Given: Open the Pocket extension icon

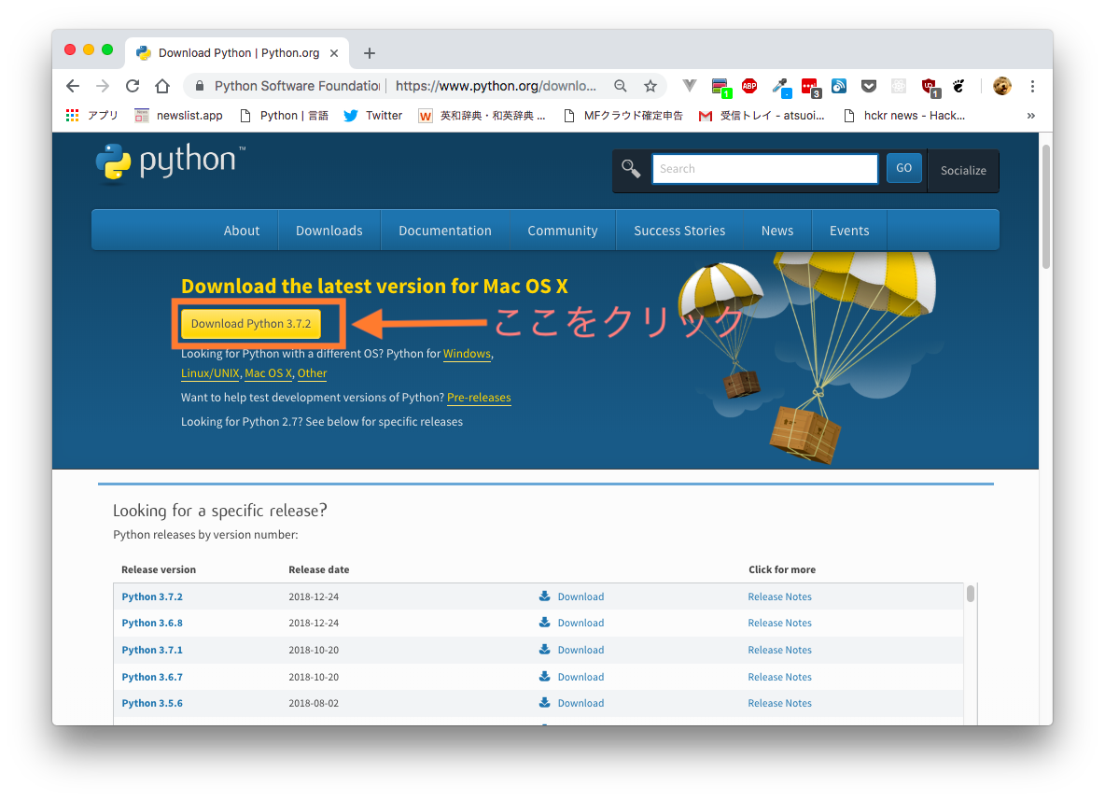Looking at the screenshot, I should (x=869, y=86).
